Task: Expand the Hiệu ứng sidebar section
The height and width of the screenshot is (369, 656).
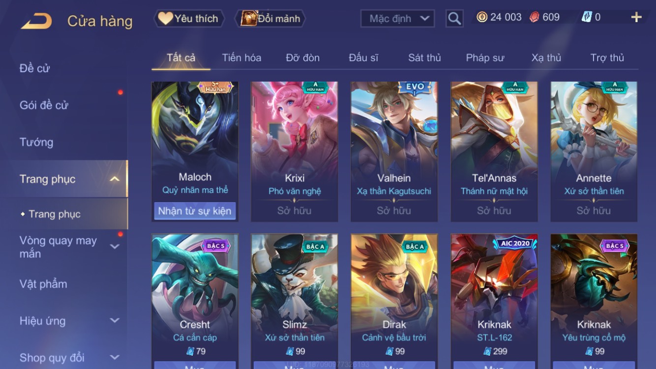Action: click(x=115, y=321)
